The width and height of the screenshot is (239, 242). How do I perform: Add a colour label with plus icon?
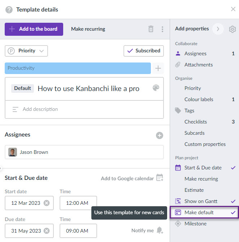[x=158, y=68]
